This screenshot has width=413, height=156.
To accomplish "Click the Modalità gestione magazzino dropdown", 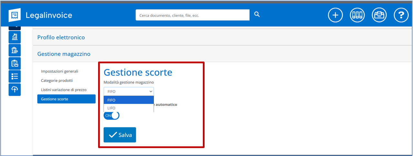I will pyautogui.click(x=129, y=91).
